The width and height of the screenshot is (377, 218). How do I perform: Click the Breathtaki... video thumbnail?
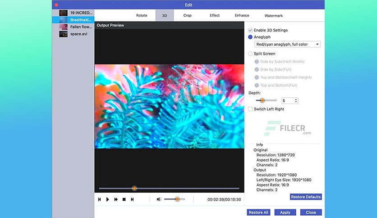(x=64, y=20)
